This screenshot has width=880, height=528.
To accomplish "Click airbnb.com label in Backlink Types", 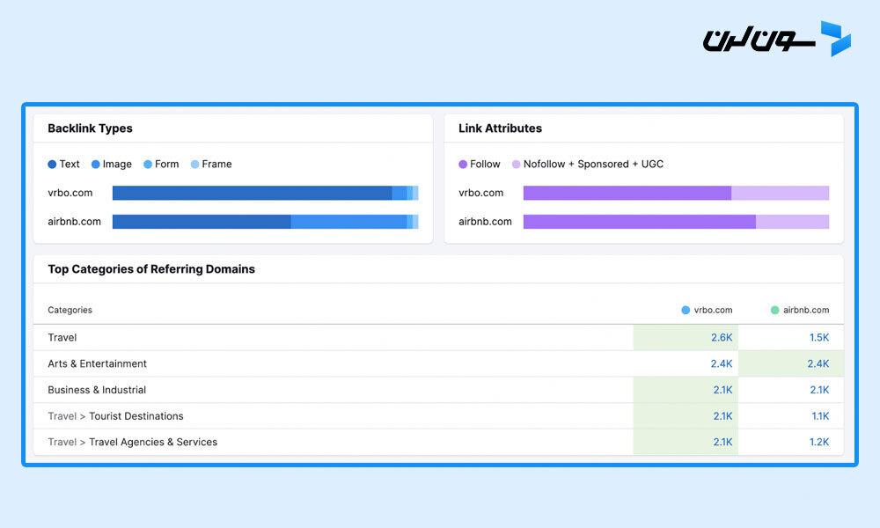I will (x=74, y=222).
